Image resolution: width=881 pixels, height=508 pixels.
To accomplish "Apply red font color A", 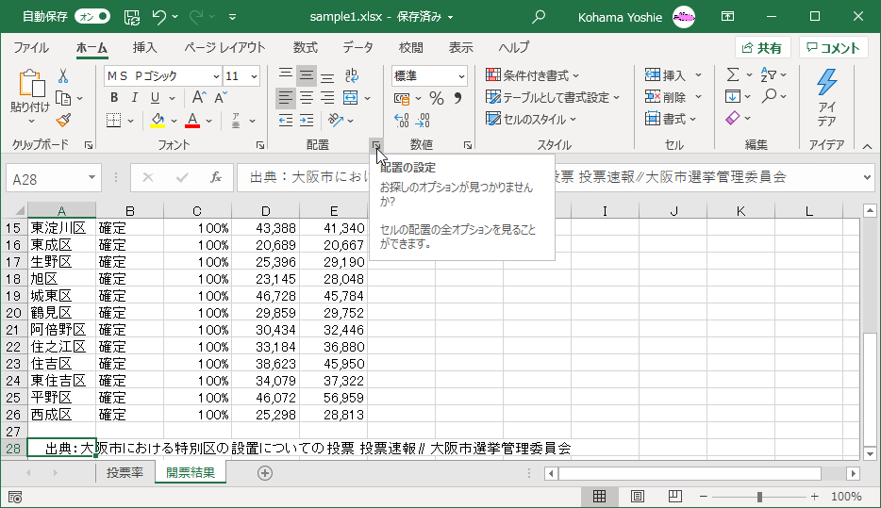I will [192, 120].
